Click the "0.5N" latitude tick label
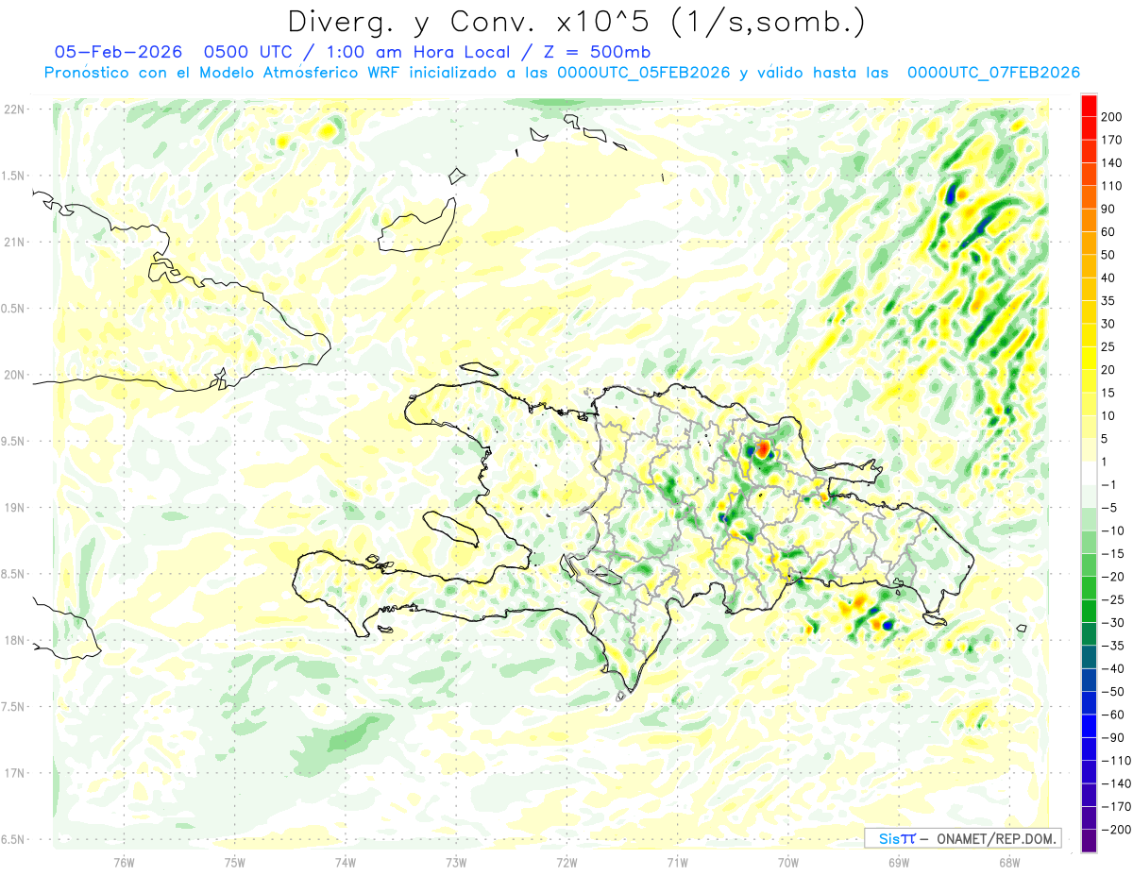 [x=13, y=309]
